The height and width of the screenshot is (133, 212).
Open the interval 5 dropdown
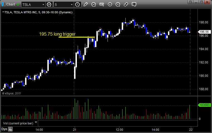tap(72, 4)
